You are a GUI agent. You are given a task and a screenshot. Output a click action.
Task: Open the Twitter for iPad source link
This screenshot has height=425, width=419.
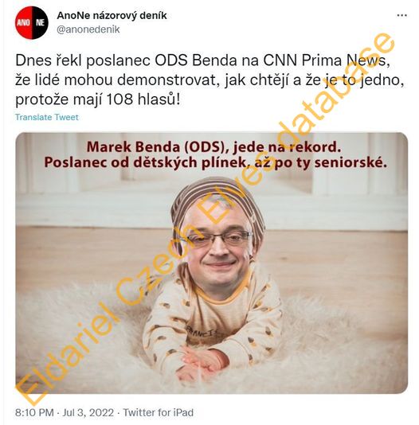pyautogui.click(x=159, y=412)
